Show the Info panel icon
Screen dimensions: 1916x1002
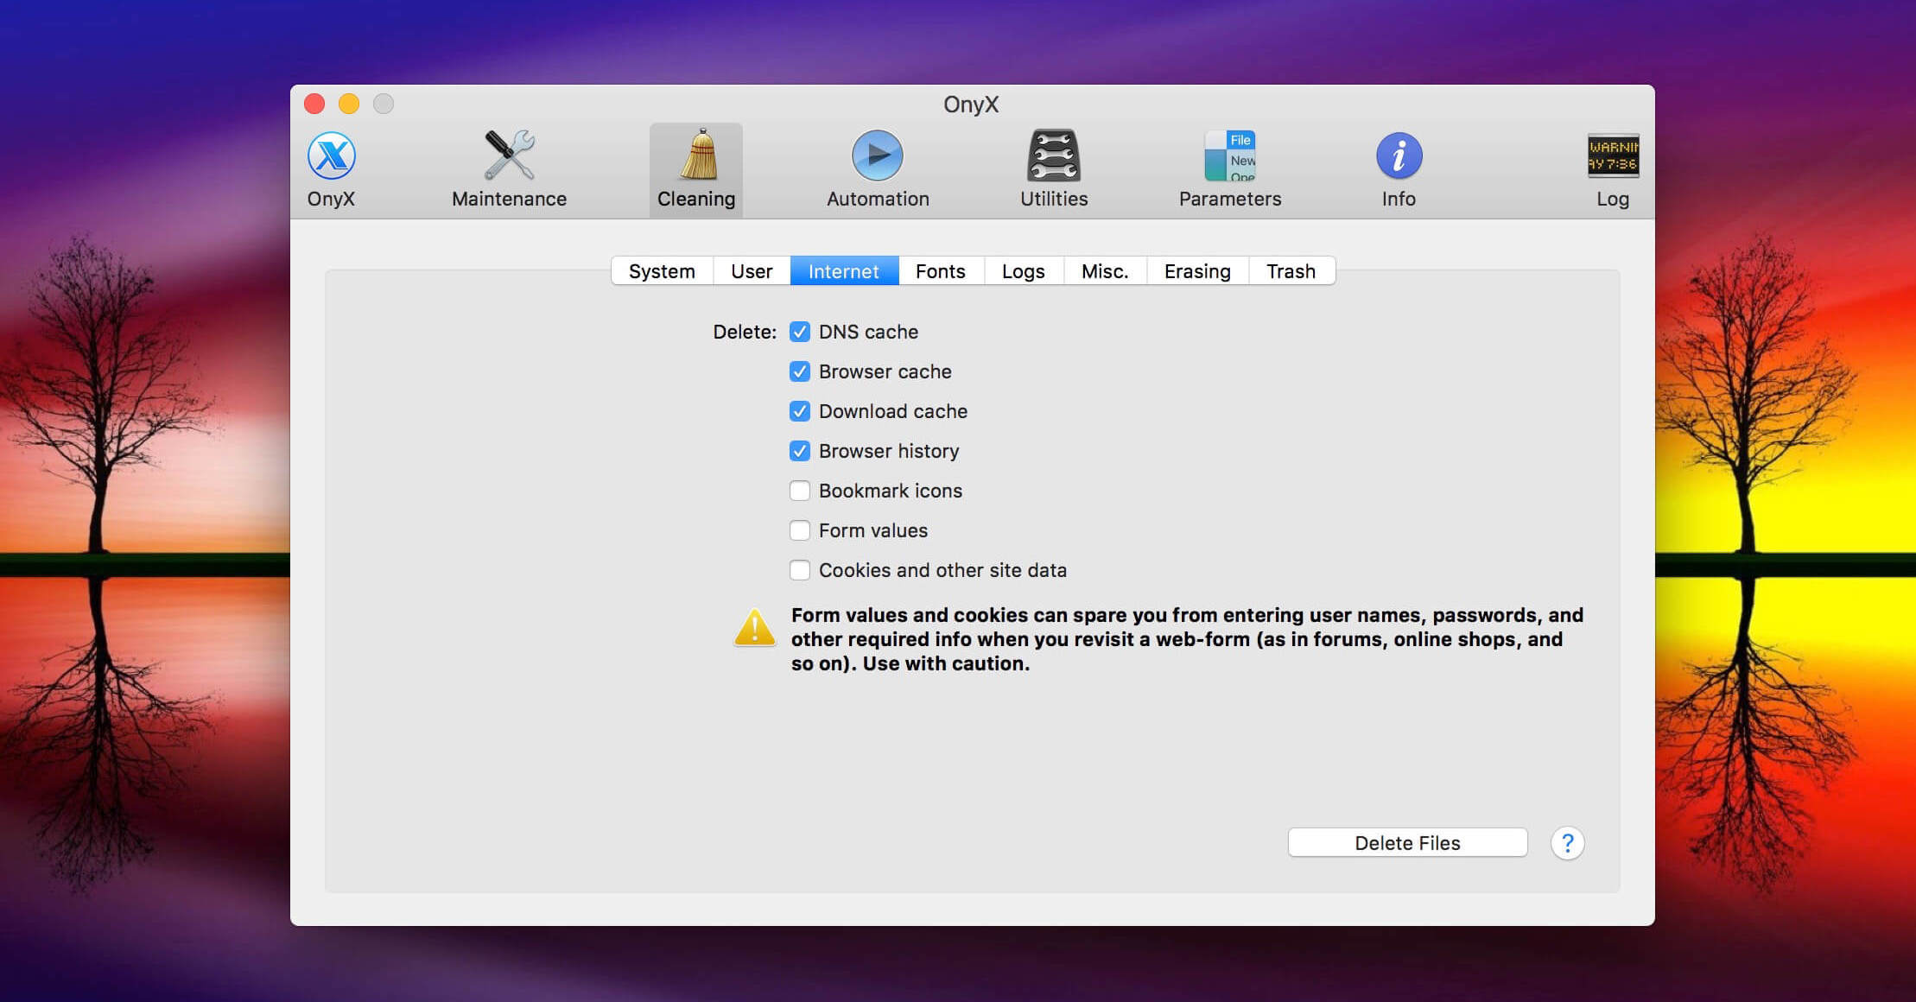tap(1399, 156)
